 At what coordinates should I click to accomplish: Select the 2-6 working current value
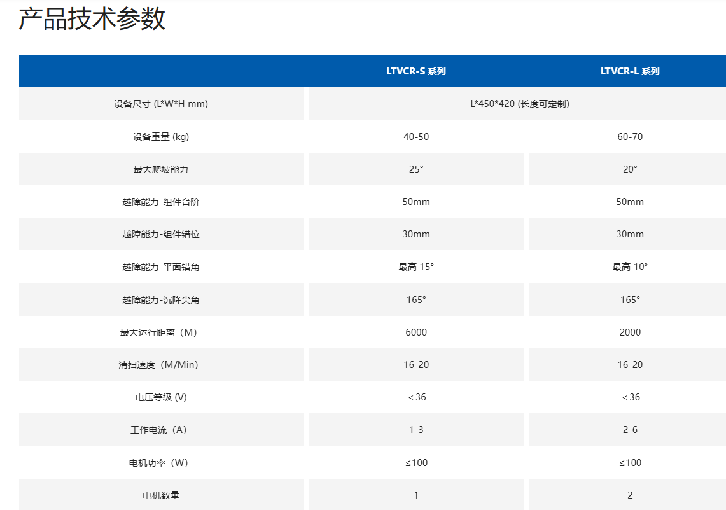630,430
